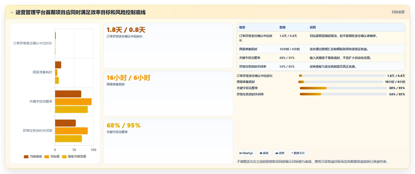This screenshot has height=174, width=415.
Task: Click 68% / 95% value beside progress bar
Action: pyautogui.click(x=397, y=88)
